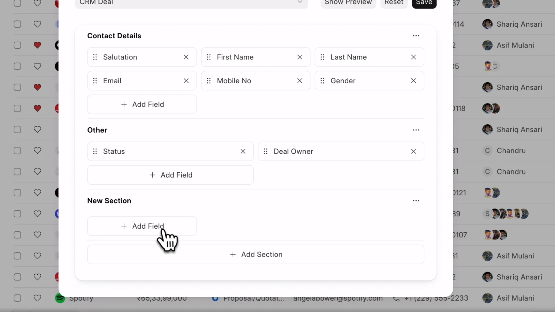Click Show Preview
Image resolution: width=555 pixels, height=312 pixels.
[x=348, y=2]
